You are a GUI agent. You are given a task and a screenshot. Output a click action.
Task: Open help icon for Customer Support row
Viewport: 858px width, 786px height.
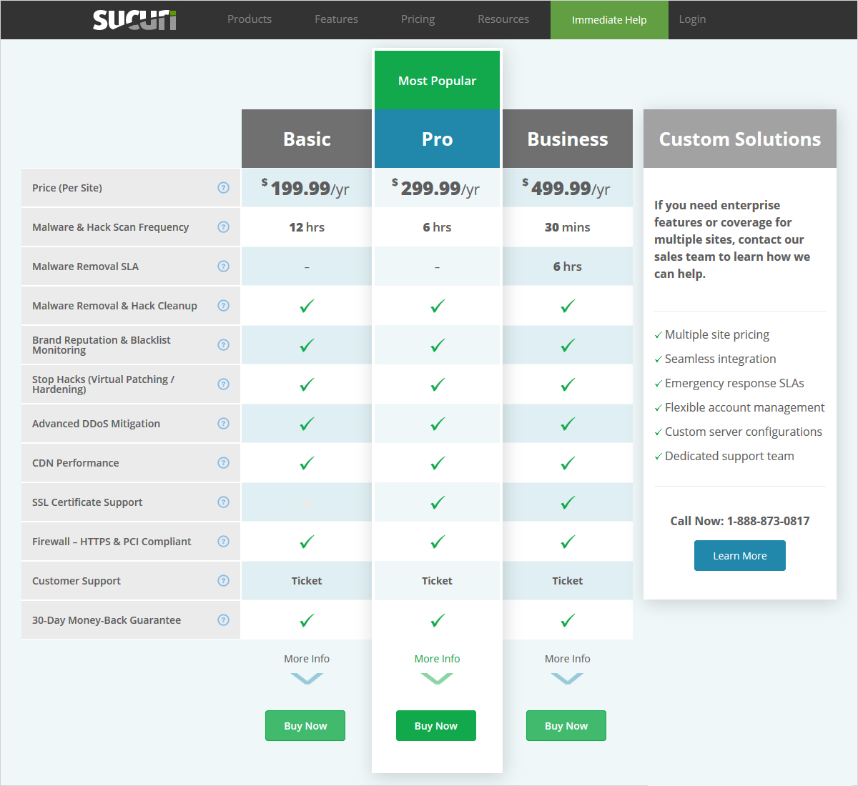click(223, 581)
